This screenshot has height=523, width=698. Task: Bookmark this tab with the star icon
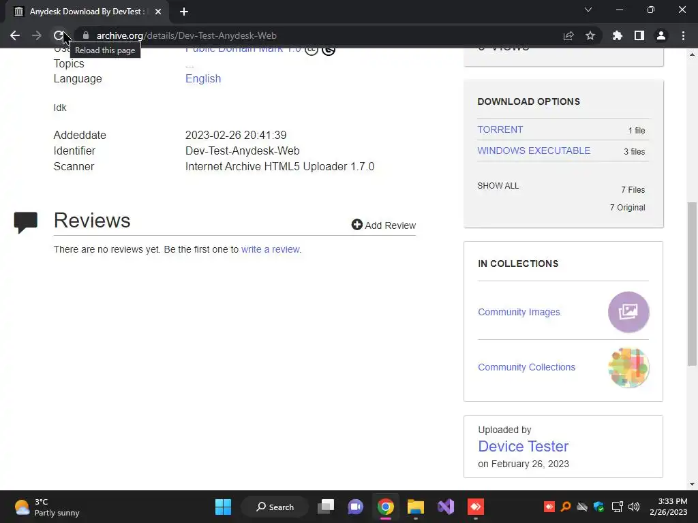(x=590, y=35)
